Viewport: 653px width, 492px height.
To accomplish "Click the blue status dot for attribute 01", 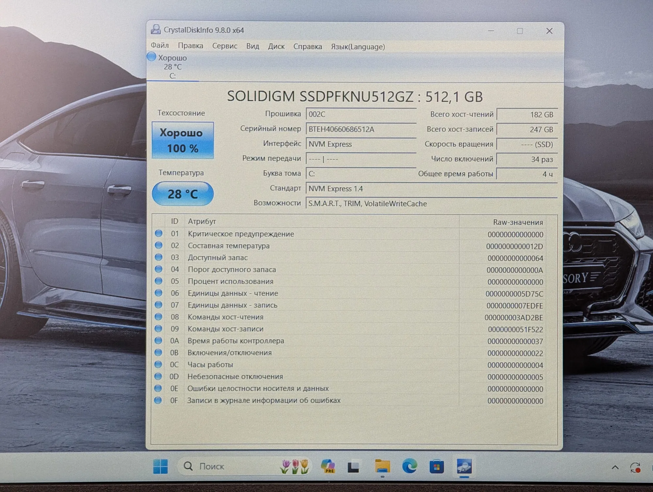I will pos(159,233).
